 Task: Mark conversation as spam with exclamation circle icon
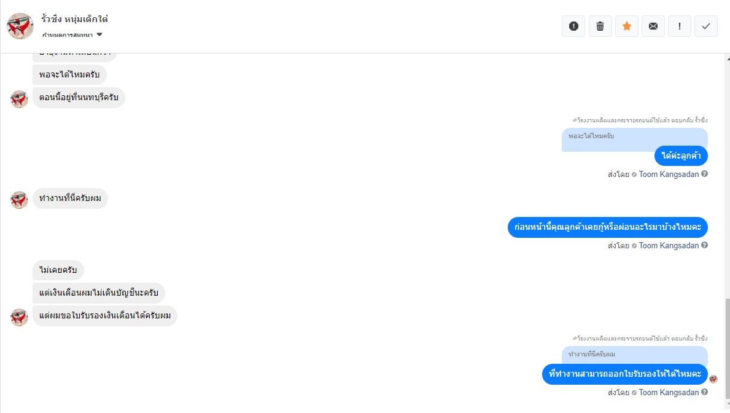tap(573, 26)
